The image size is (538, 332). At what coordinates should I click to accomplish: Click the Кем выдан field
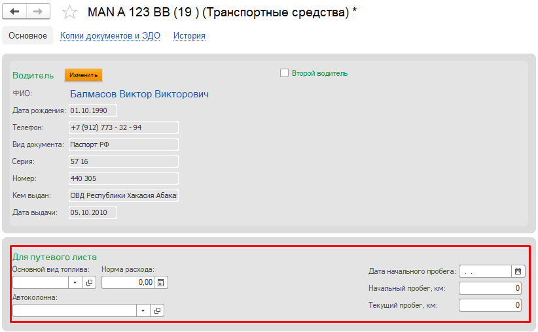click(124, 195)
